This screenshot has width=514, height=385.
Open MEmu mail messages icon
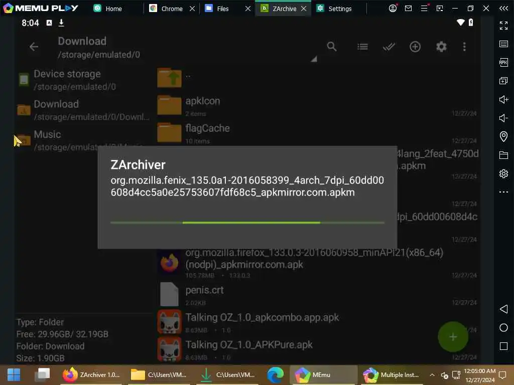[x=408, y=8]
